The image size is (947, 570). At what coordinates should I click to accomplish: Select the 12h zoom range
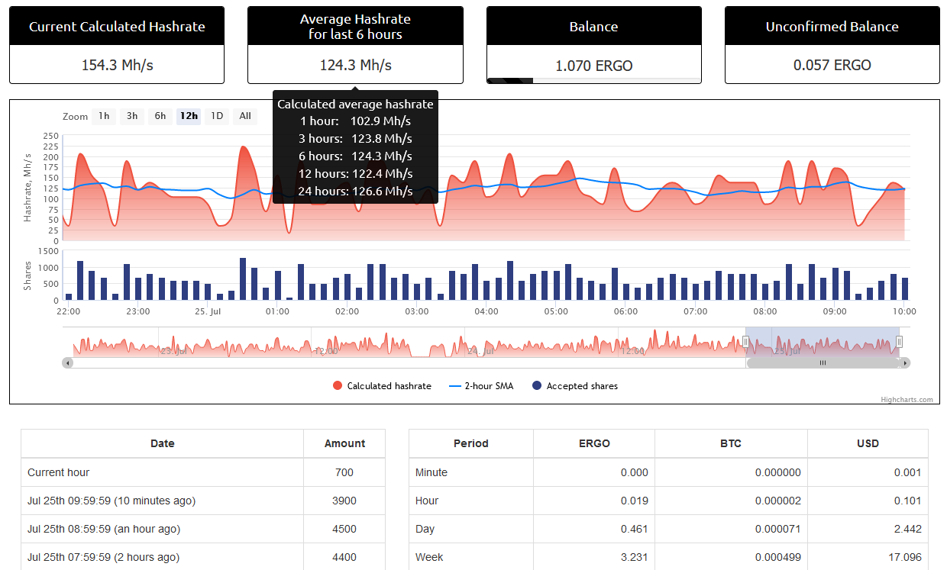click(x=189, y=116)
